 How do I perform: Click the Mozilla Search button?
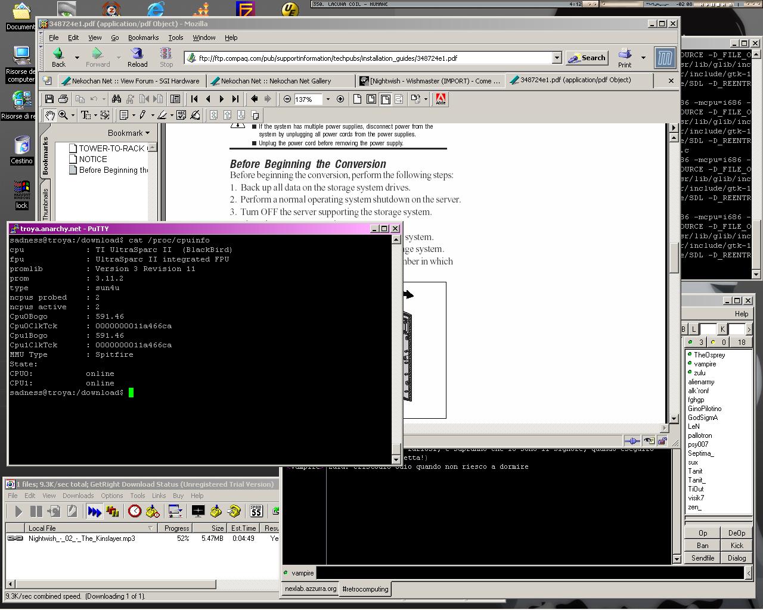pyautogui.click(x=587, y=58)
